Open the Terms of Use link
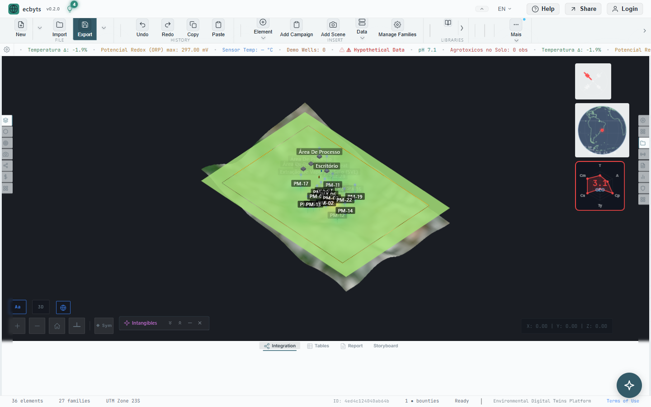 pyautogui.click(x=623, y=401)
